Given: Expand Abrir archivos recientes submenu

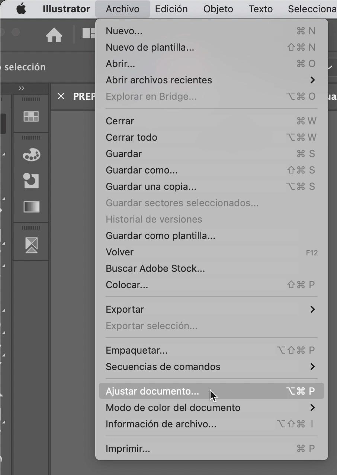Looking at the screenshot, I should [212, 80].
